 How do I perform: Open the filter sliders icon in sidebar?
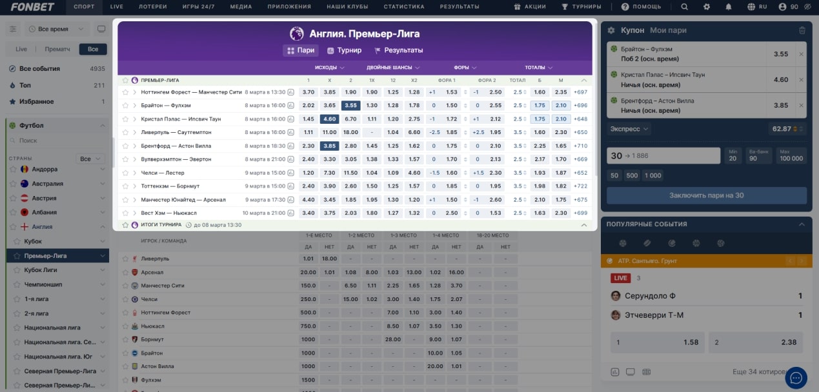13,29
